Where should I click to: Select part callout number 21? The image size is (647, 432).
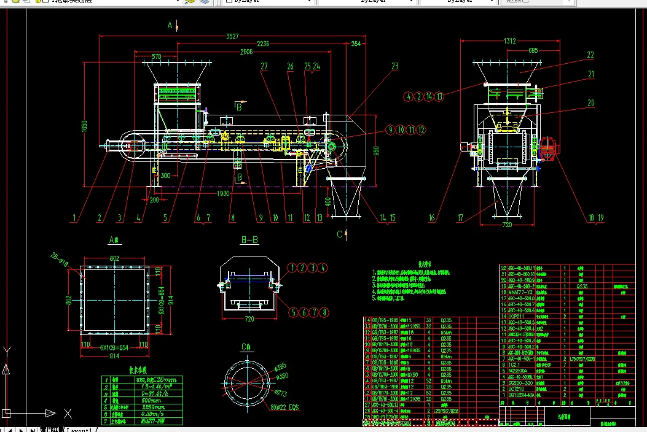(591, 74)
